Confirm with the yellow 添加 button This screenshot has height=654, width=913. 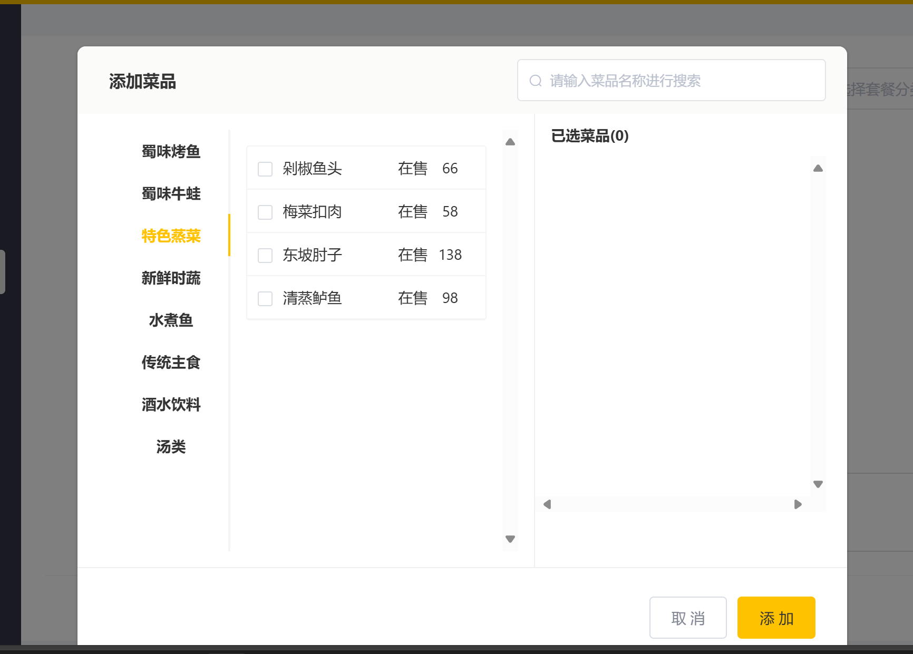pyautogui.click(x=776, y=618)
